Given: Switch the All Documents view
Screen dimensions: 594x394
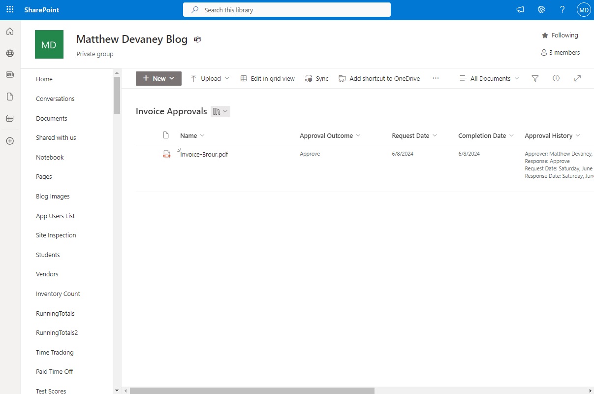Looking at the screenshot, I should [x=489, y=78].
